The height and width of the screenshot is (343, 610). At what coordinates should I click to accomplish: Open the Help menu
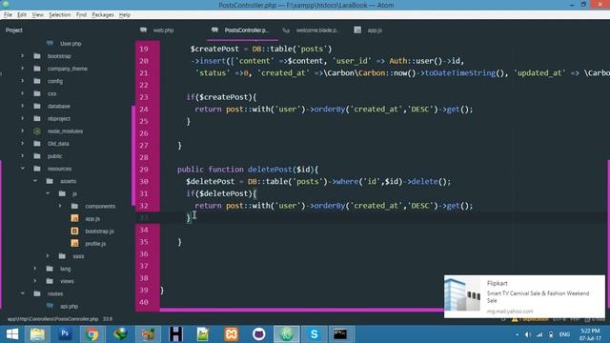click(125, 15)
